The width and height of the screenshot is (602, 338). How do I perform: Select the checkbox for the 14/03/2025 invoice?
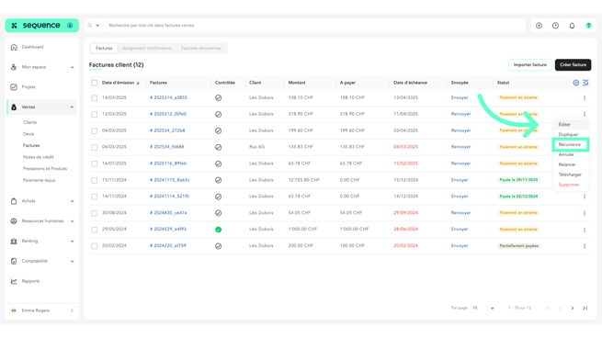[x=94, y=98]
